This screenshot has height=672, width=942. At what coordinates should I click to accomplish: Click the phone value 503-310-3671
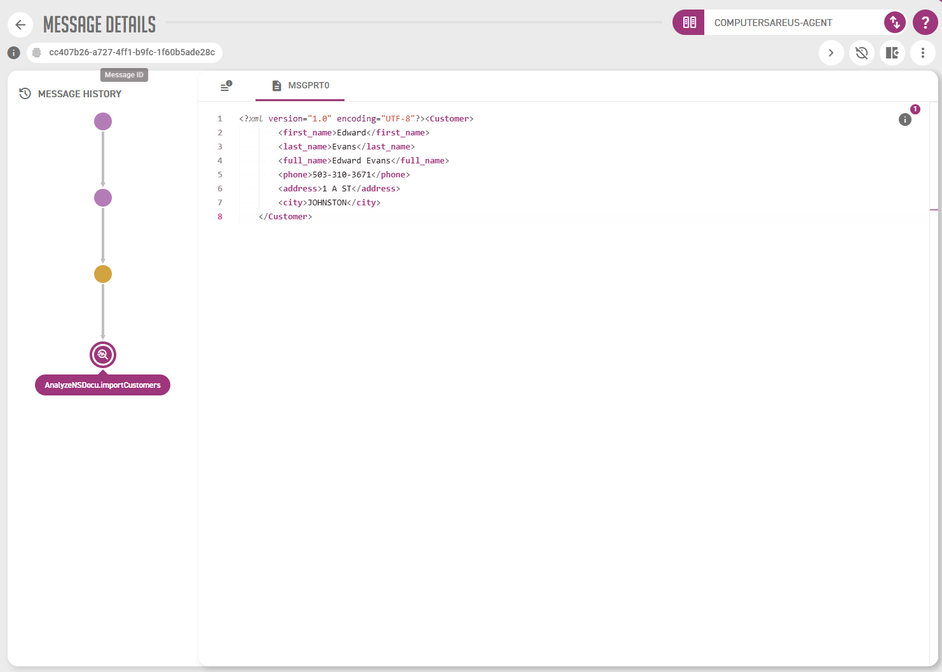tap(341, 175)
